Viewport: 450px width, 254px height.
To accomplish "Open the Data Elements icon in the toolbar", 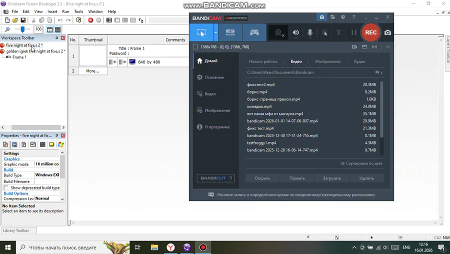I will point(140,20).
